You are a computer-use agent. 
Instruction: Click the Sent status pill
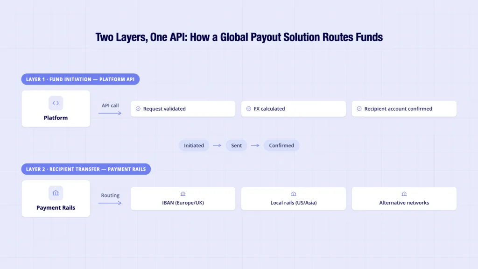tap(236, 146)
